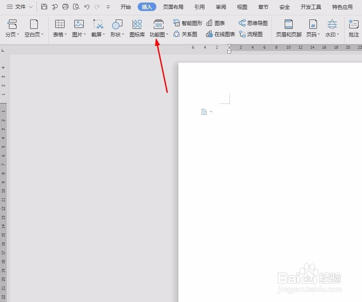
Task: Click the 水印 watermark icon
Action: coord(332,24)
